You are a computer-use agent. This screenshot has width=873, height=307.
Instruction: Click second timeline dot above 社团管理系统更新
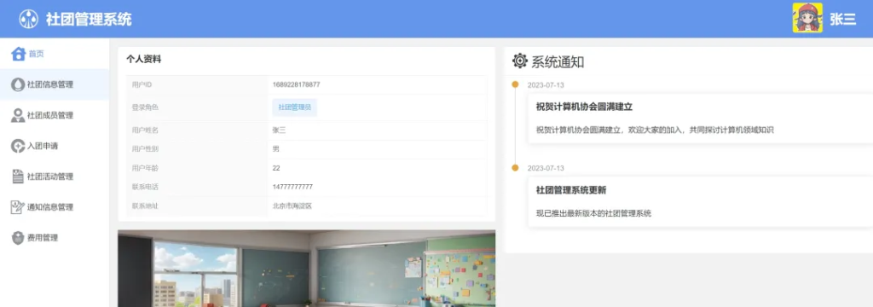pyautogui.click(x=515, y=168)
